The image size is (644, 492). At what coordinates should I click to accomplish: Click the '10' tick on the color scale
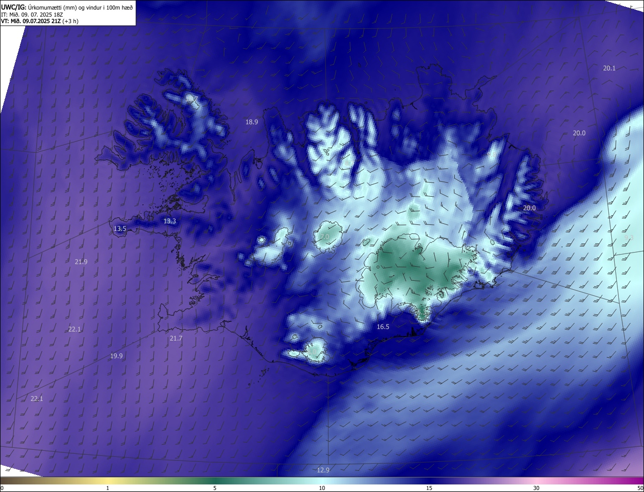click(322, 488)
